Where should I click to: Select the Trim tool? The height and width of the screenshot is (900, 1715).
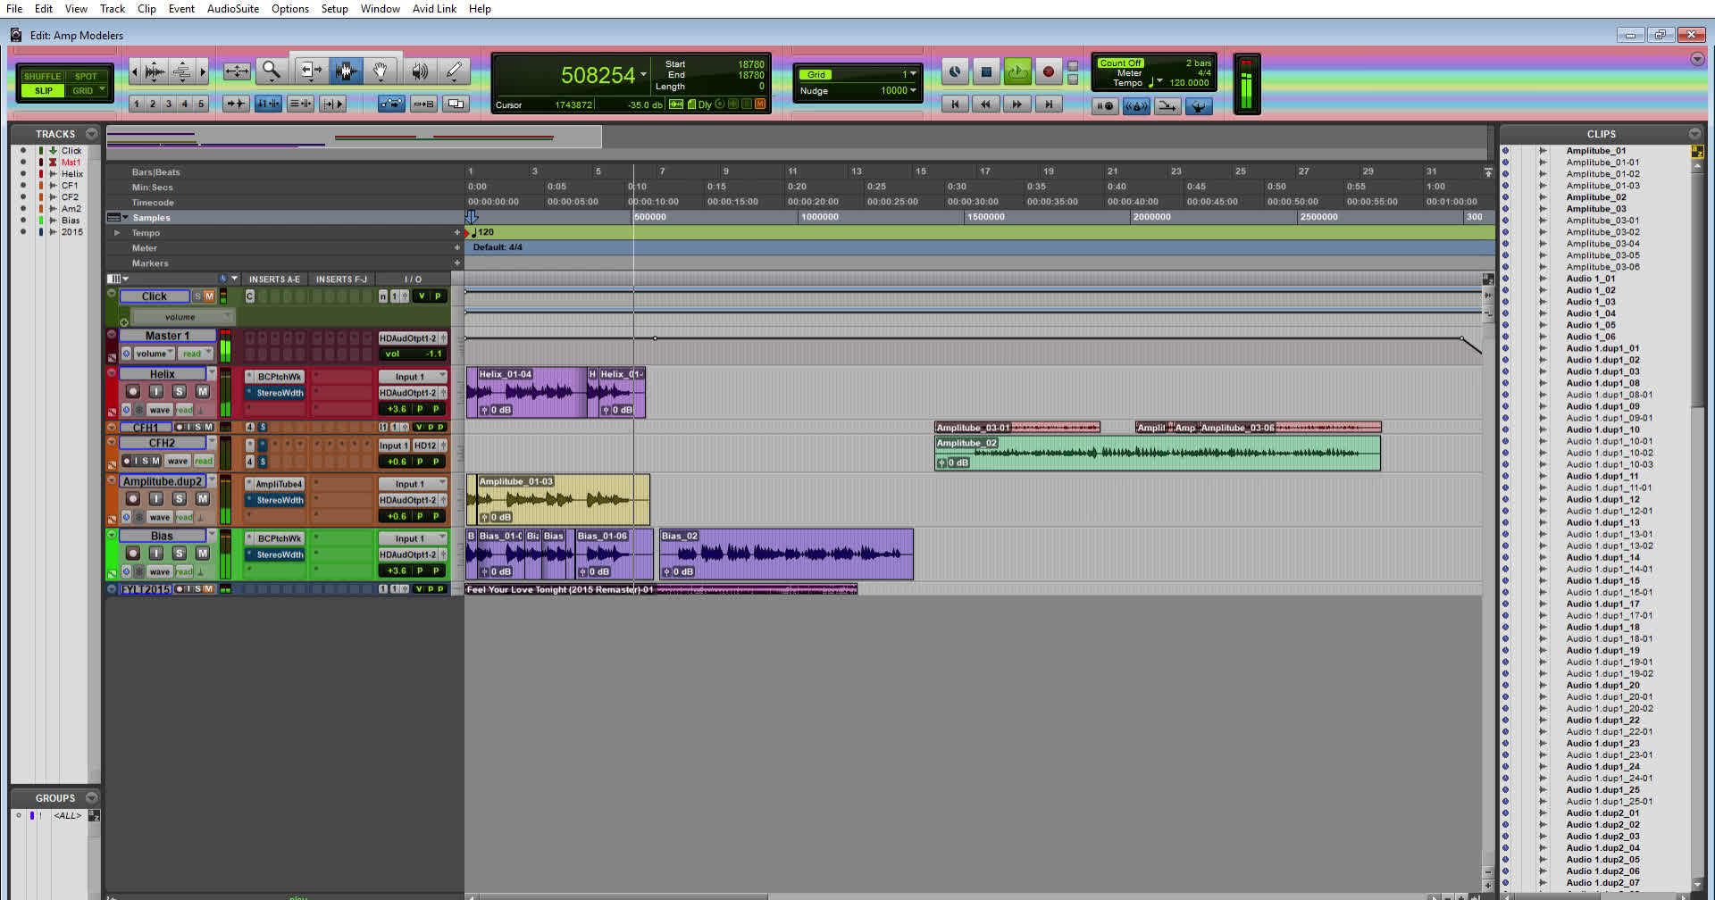[310, 71]
